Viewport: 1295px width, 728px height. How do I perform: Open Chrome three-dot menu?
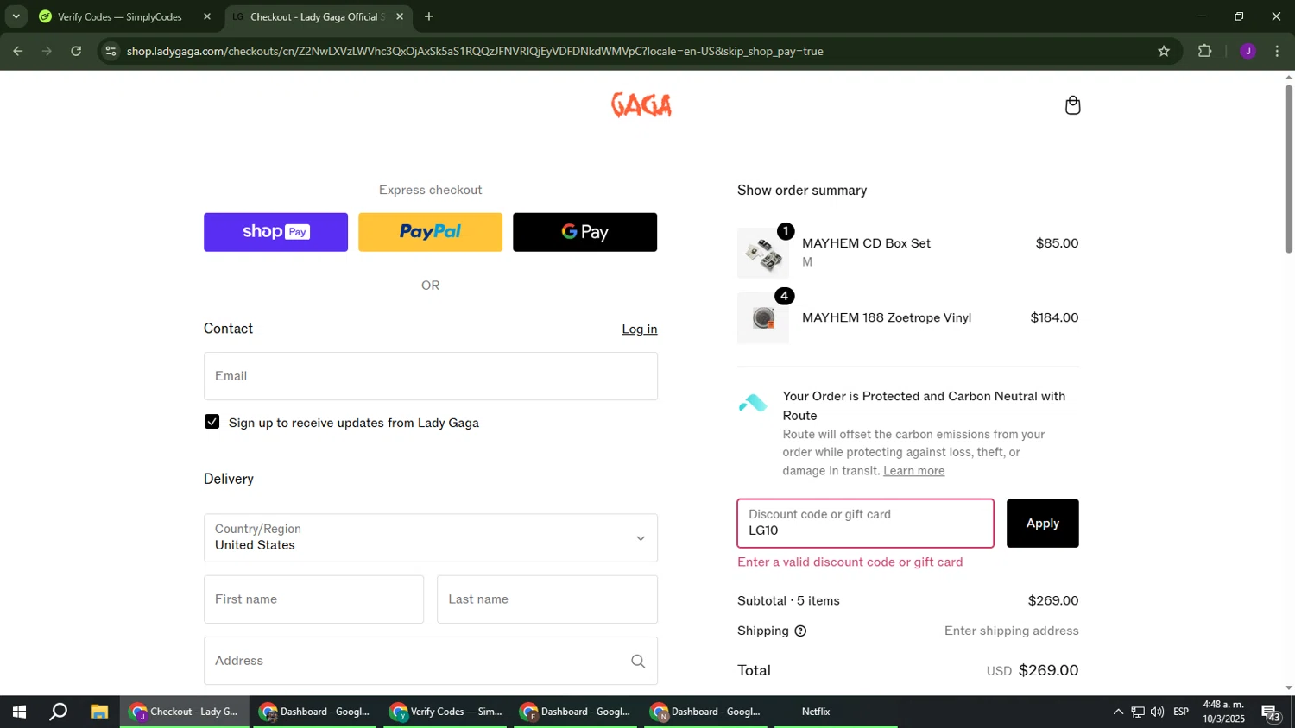coord(1277,52)
